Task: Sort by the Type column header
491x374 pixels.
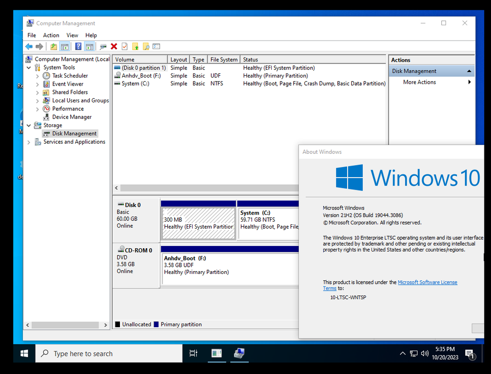Action: [x=199, y=59]
